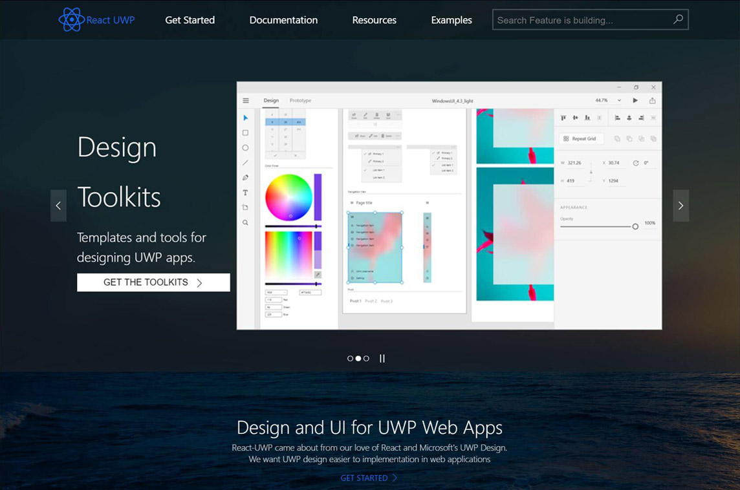Click the Page title hamburger icon
Screen dimensions: 740x490
click(x=352, y=203)
